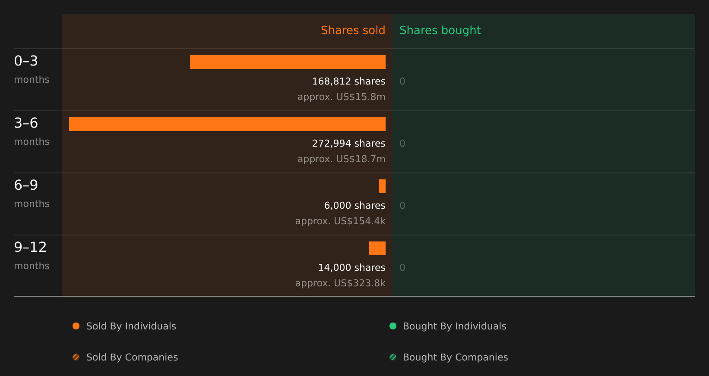Image resolution: width=709 pixels, height=376 pixels.
Task: Select the Bought By Companies legend label
Action: point(456,357)
